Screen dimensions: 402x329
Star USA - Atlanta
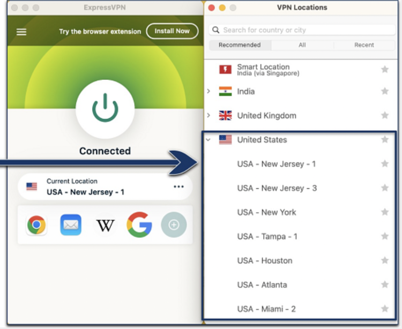(385, 285)
